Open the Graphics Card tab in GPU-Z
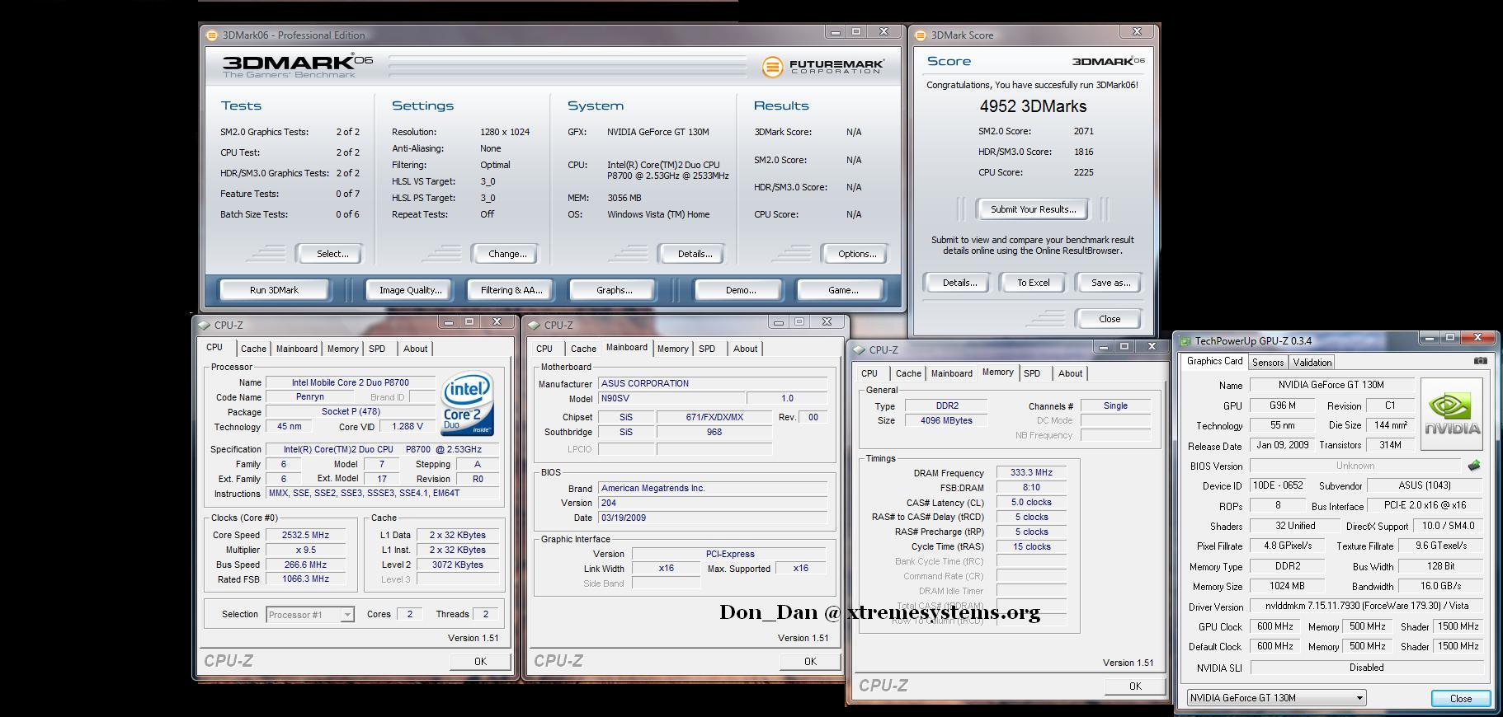 pyautogui.click(x=1214, y=361)
